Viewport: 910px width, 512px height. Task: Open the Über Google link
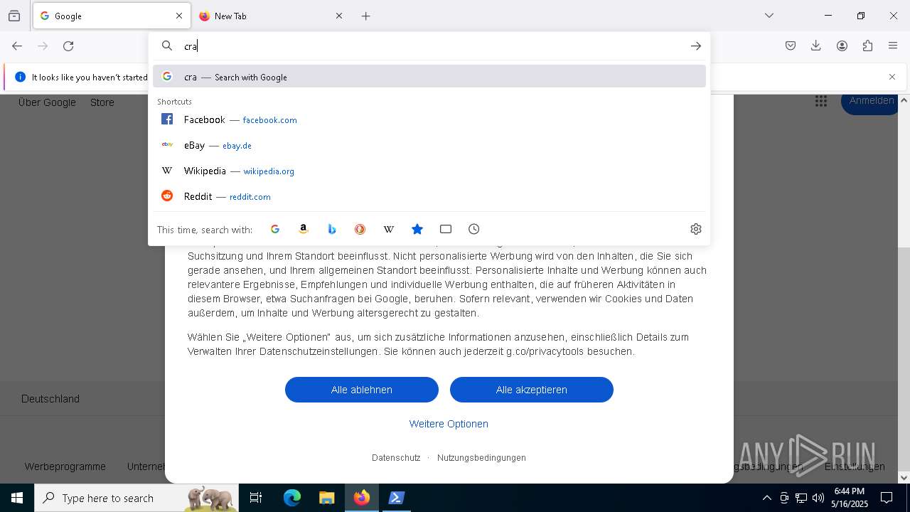tap(47, 102)
